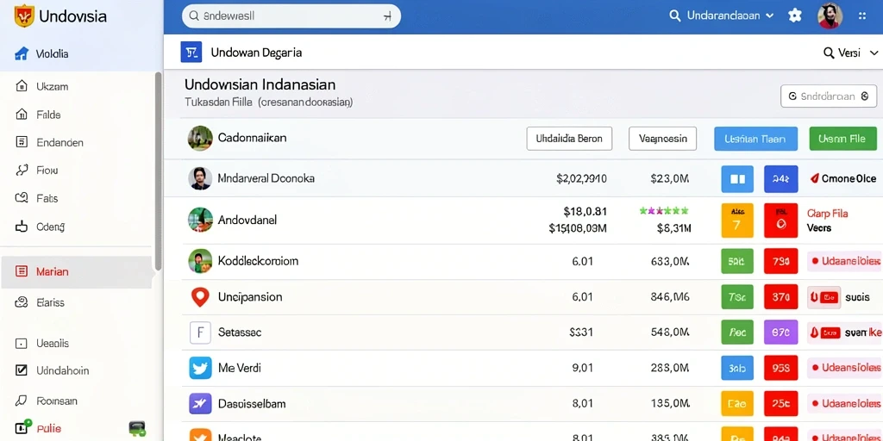Click the Andovdanel avatar

(200, 220)
